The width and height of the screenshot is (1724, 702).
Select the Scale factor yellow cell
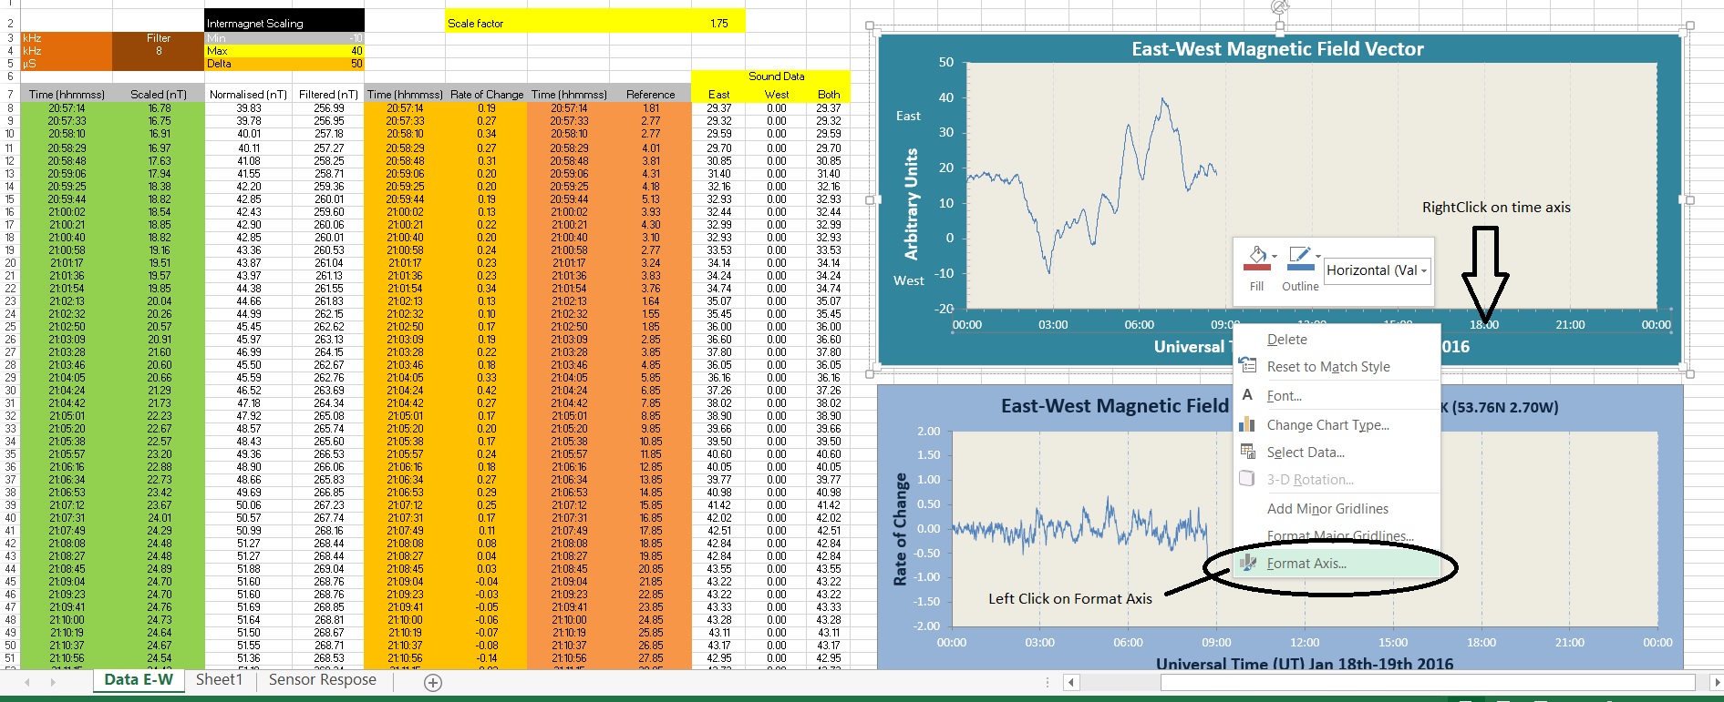[568, 23]
